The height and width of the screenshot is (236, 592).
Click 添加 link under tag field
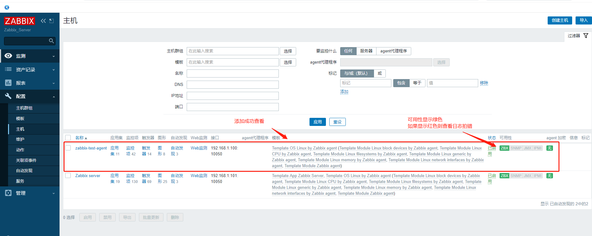coord(344,92)
